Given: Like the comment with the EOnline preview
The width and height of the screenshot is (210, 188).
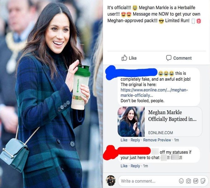Looking at the screenshot, I should click(x=124, y=140).
